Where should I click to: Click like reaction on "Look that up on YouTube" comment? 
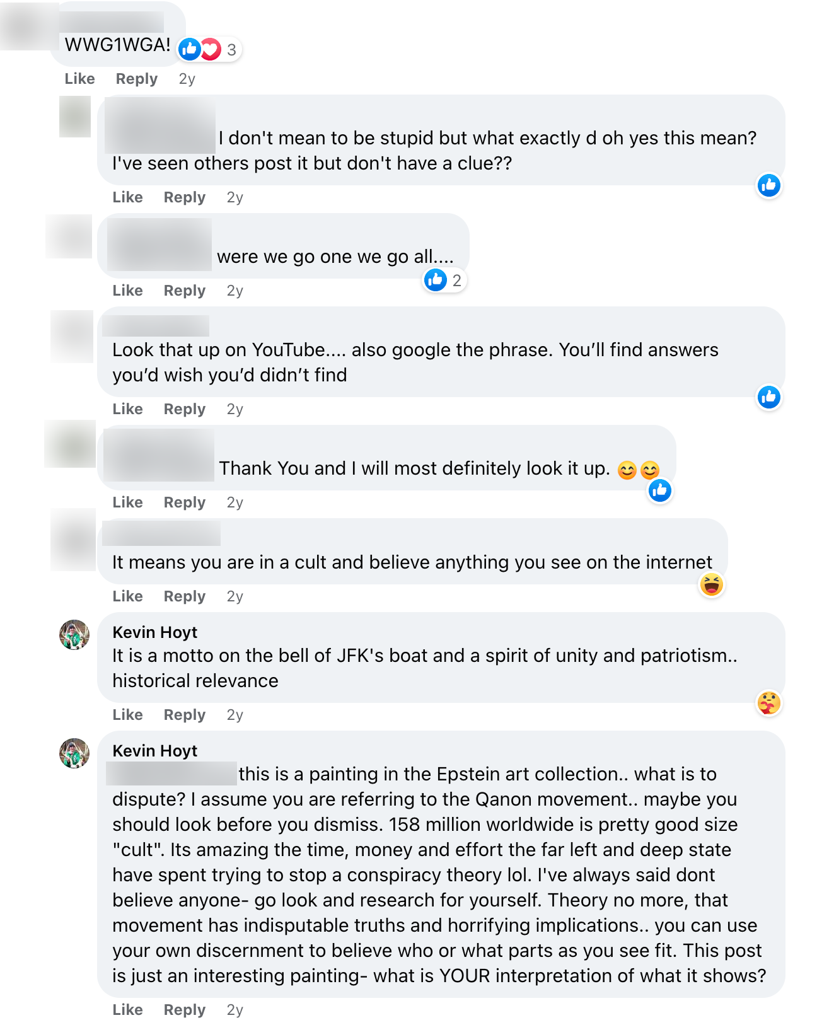click(768, 397)
